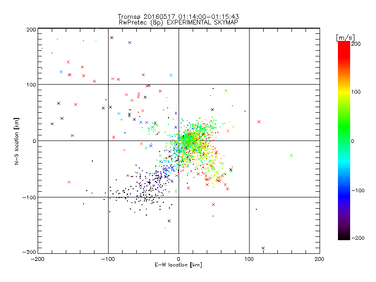Select the RwPretec (8p) EXPERIMENTAL SKYMAP subtitle
This screenshot has width=376, height=282.
click(x=179, y=22)
